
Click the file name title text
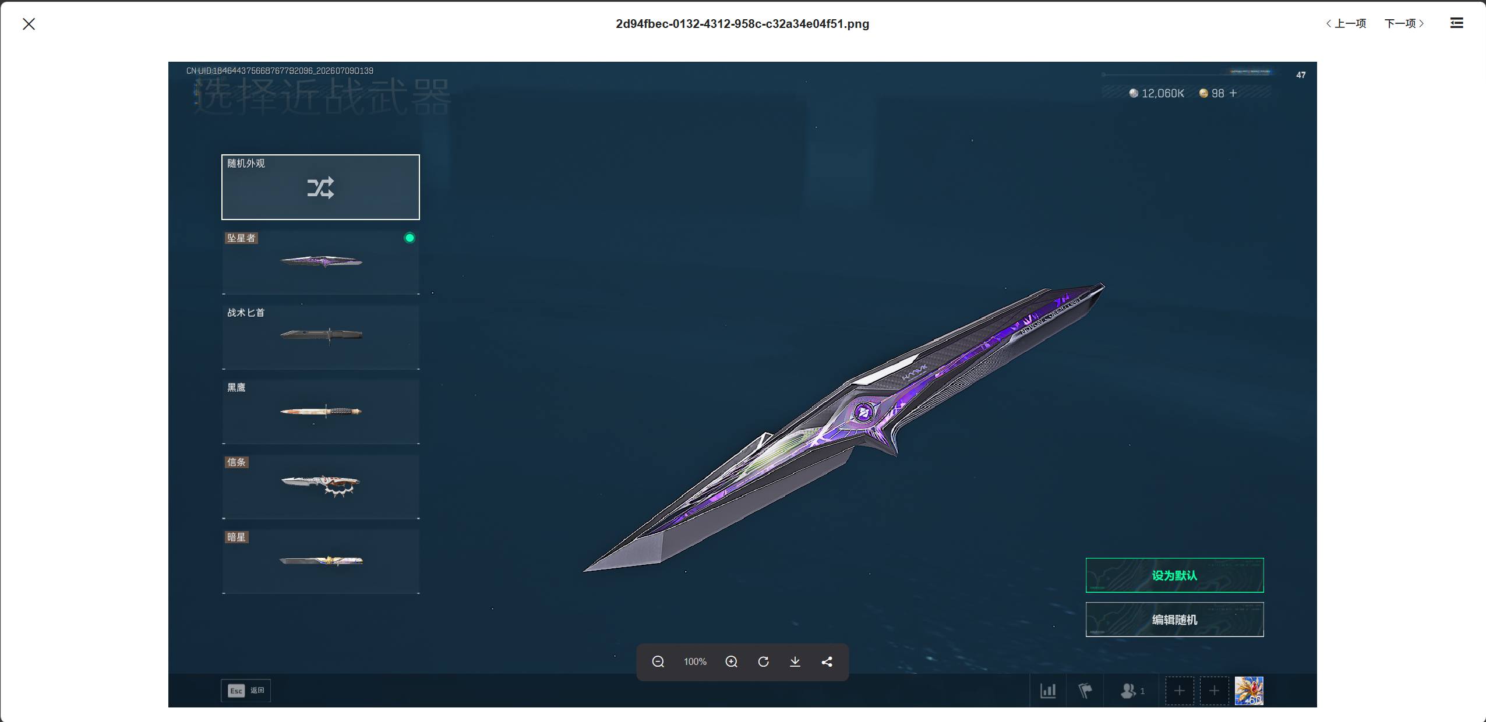[742, 24]
